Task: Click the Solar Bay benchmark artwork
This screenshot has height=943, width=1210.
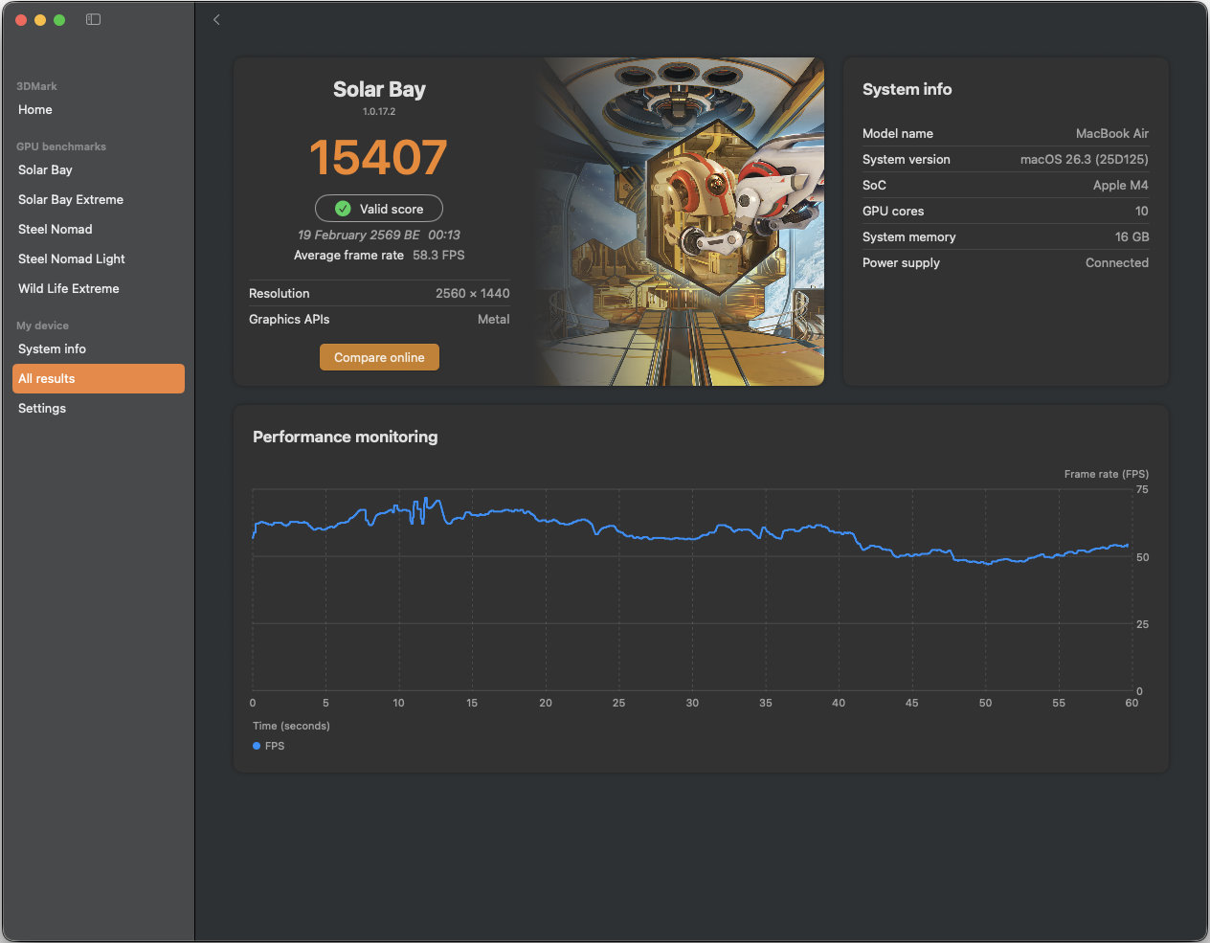Action: 680,220
